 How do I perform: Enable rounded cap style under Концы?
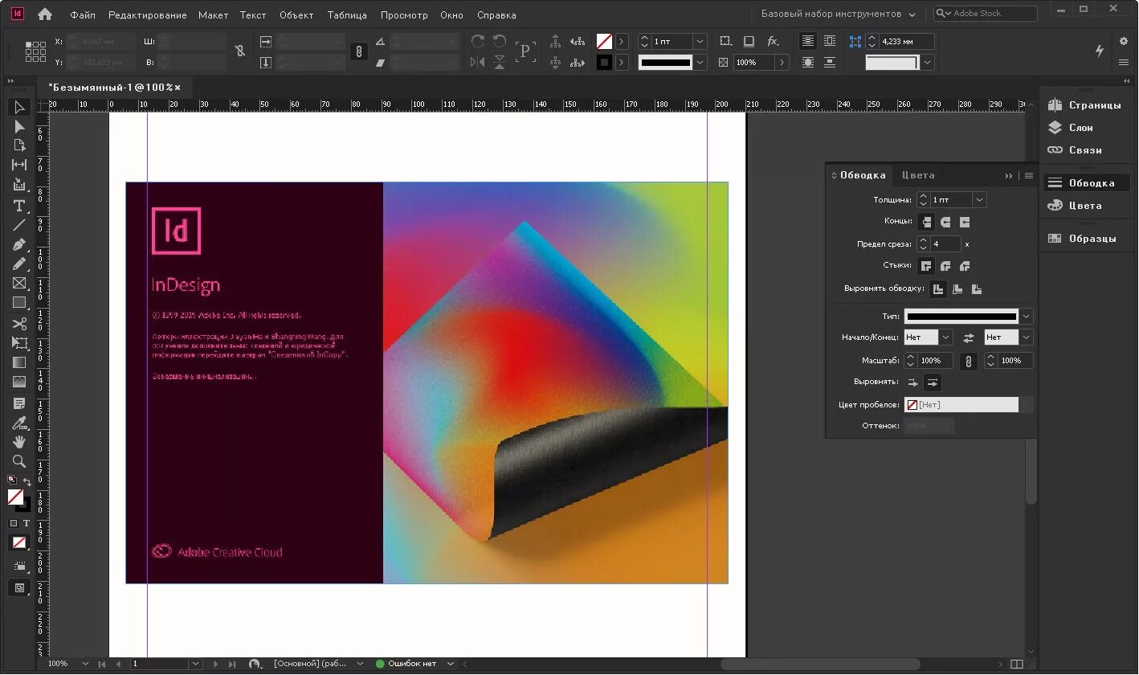point(945,223)
